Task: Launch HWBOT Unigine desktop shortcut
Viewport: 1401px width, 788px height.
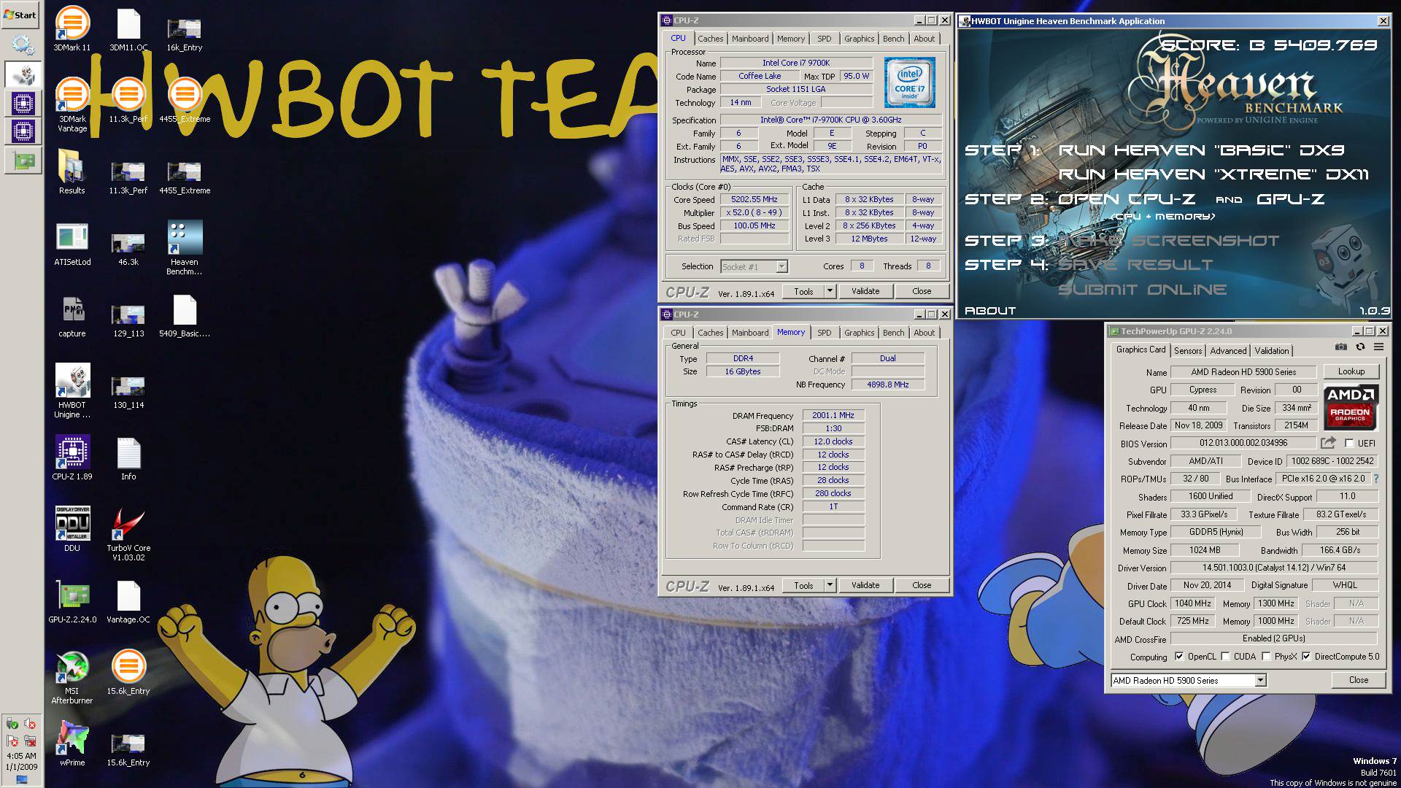Action: click(x=72, y=390)
